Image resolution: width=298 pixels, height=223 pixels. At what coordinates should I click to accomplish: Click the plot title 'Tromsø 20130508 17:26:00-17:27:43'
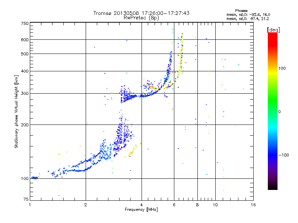point(141,13)
